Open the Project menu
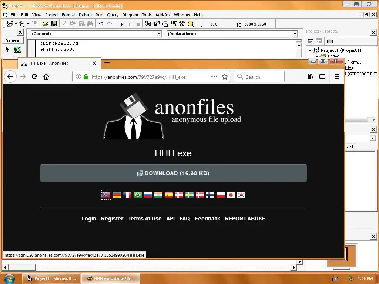379x284 pixels. click(51, 15)
